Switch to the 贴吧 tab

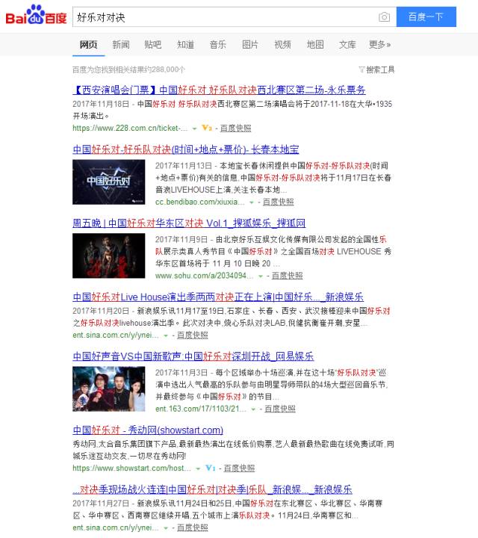coord(153,45)
